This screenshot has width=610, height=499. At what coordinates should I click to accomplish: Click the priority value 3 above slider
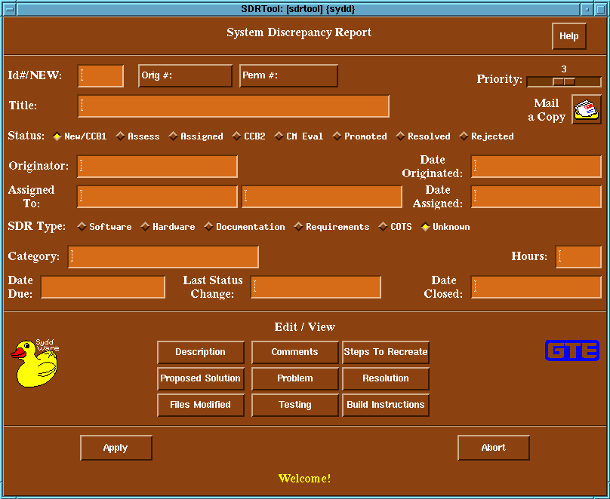(564, 69)
